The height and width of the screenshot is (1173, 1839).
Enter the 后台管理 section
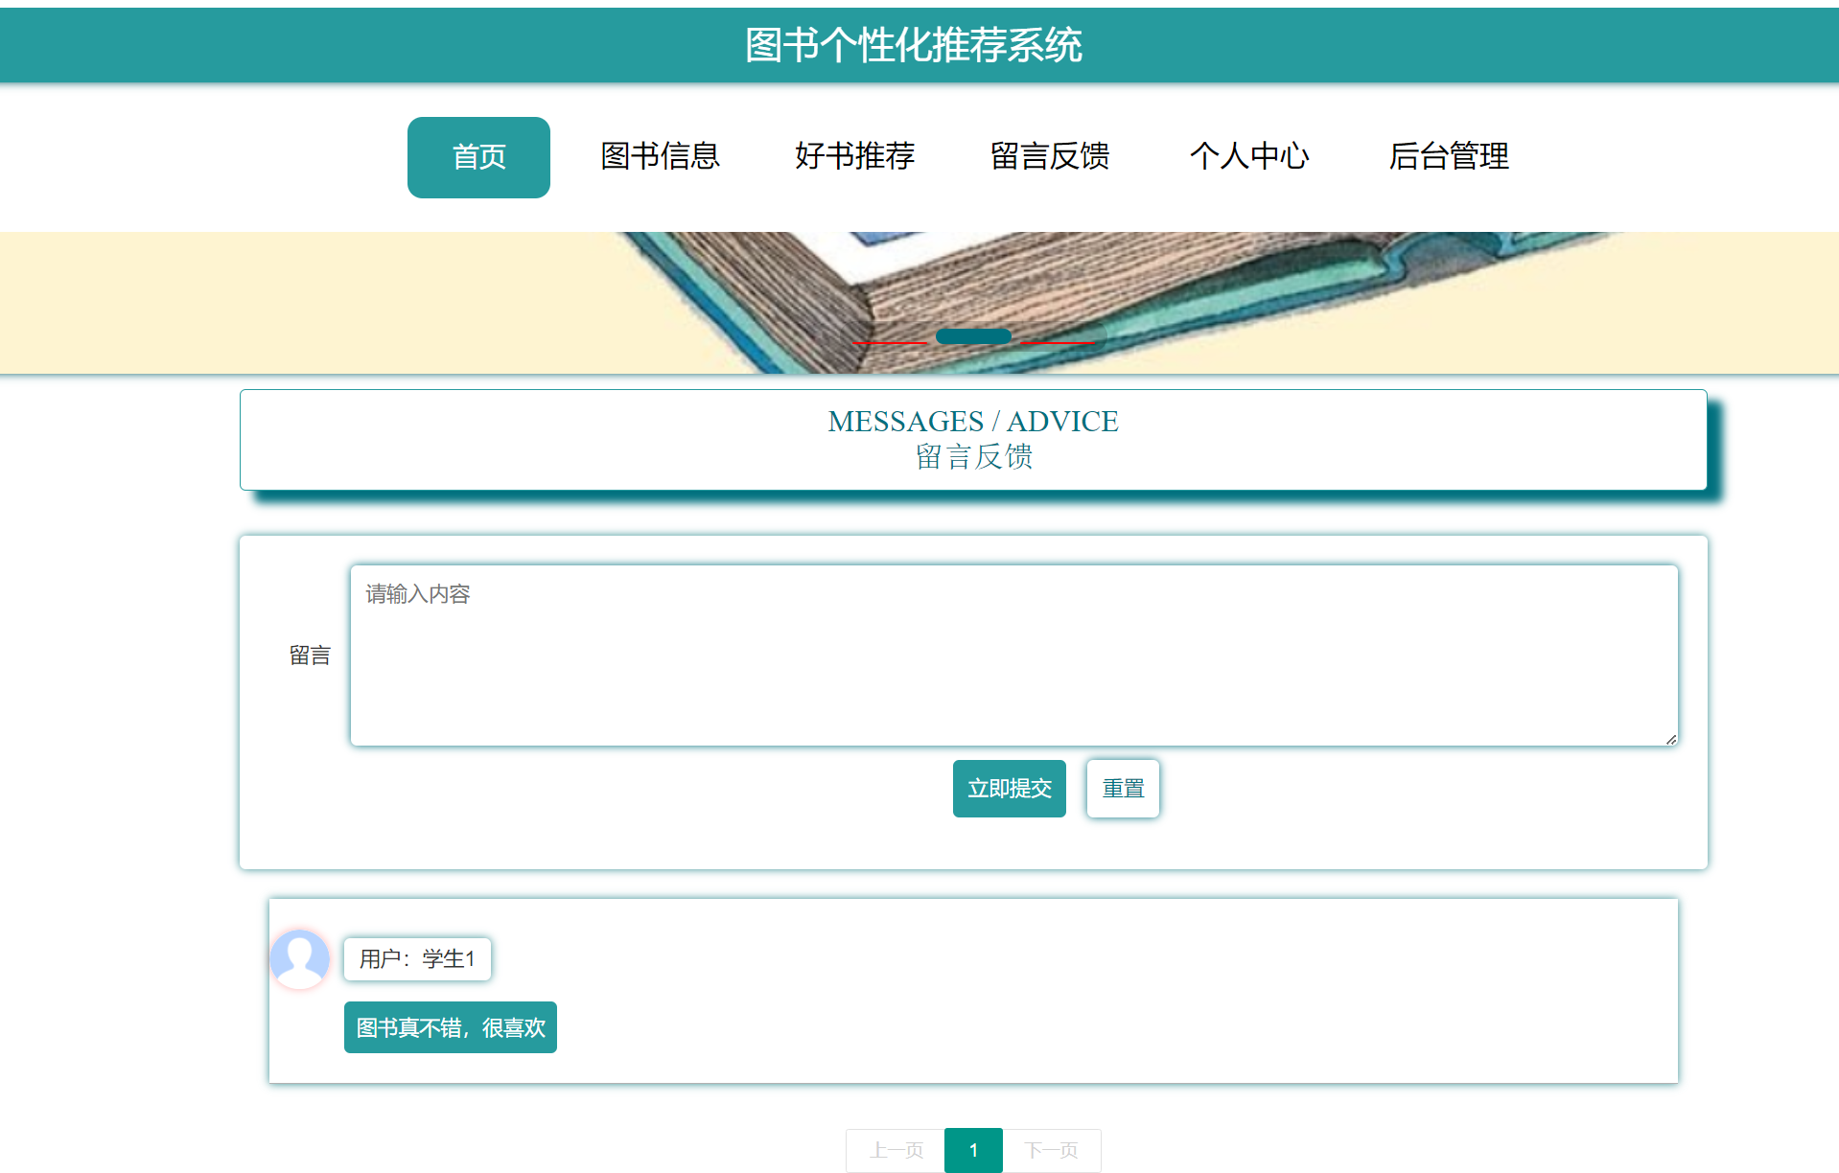[1450, 157]
